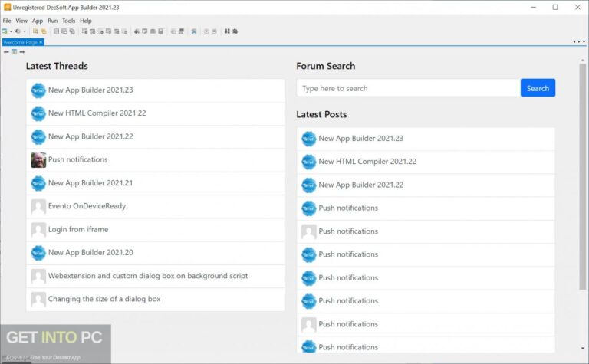Click the teal crossed-tools options icon in toolbar
589x364 pixels.
(x=194, y=31)
